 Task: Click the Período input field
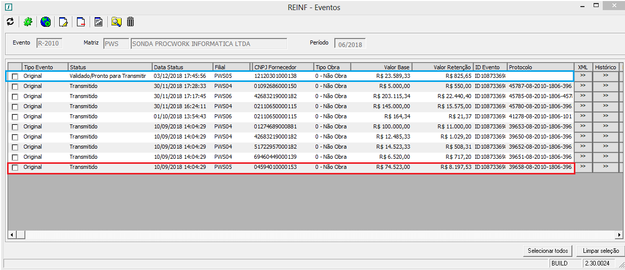click(349, 44)
